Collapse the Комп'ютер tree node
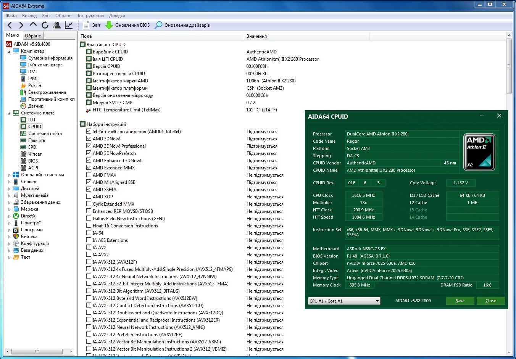 pyautogui.click(x=10, y=51)
